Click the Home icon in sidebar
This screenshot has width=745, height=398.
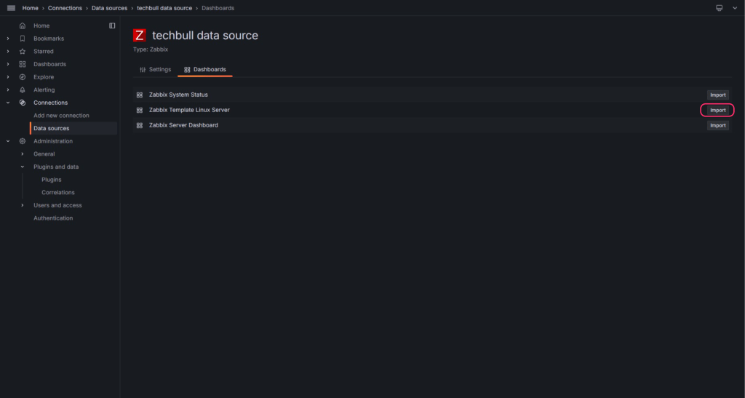[x=22, y=25]
